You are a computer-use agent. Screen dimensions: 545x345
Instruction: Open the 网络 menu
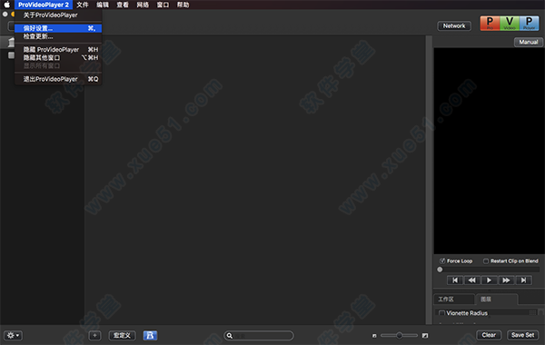coord(143,5)
